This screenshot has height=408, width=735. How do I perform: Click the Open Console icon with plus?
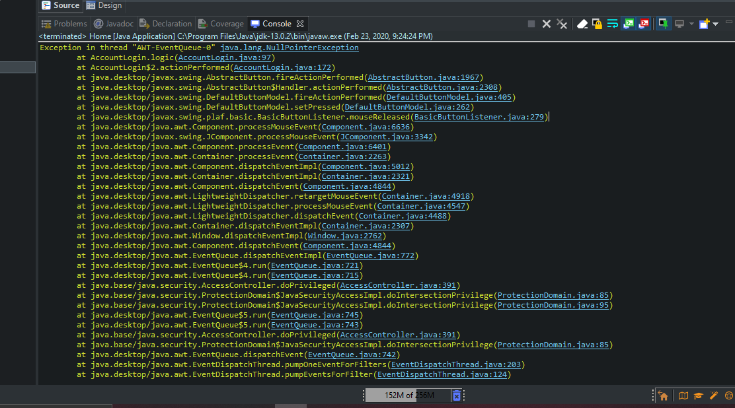tap(704, 24)
